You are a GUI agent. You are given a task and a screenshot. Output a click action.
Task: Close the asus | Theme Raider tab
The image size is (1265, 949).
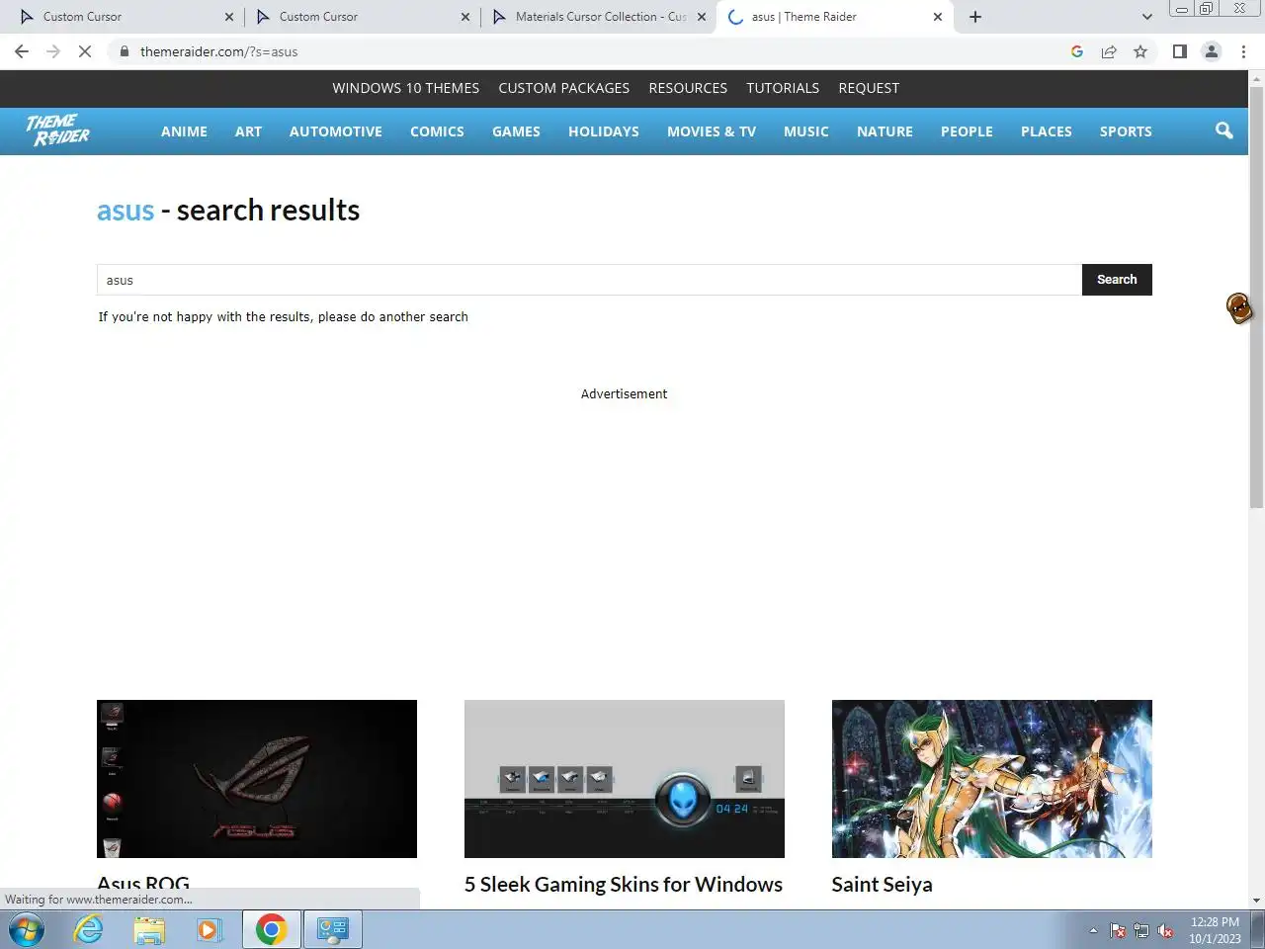coord(938,17)
